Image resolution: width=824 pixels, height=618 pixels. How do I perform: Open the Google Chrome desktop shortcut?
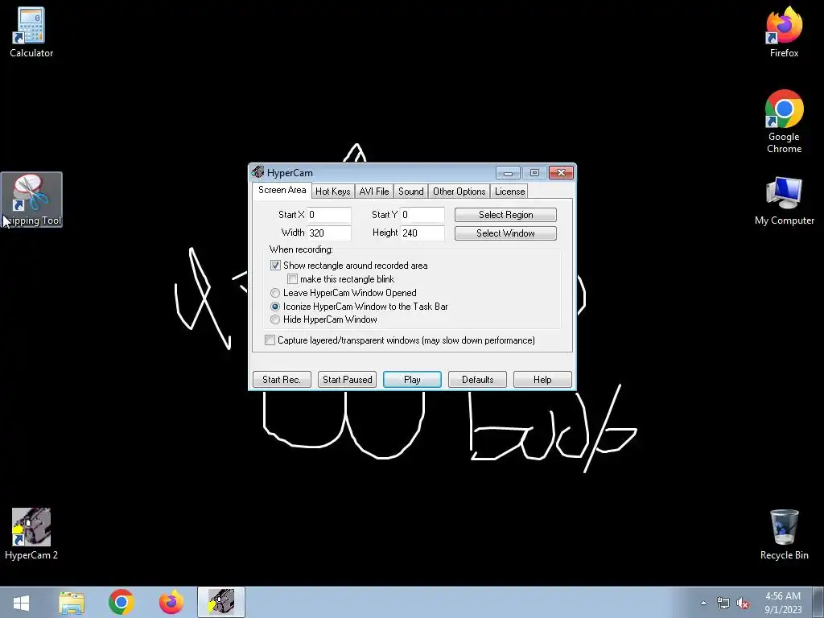[x=784, y=122]
